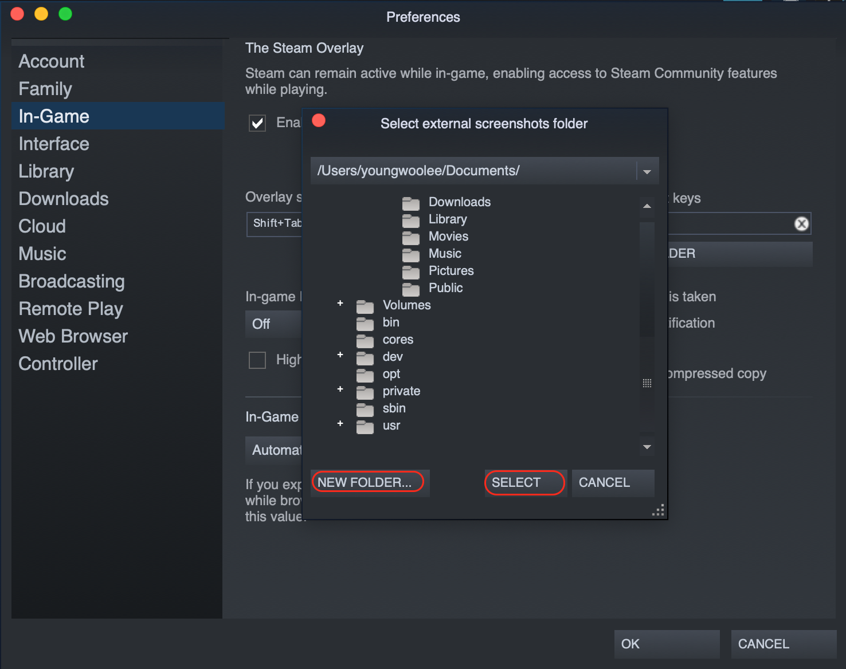The image size is (846, 669).
Task: Open the In-Game server browser Automatic dropdown
Action: click(x=273, y=450)
